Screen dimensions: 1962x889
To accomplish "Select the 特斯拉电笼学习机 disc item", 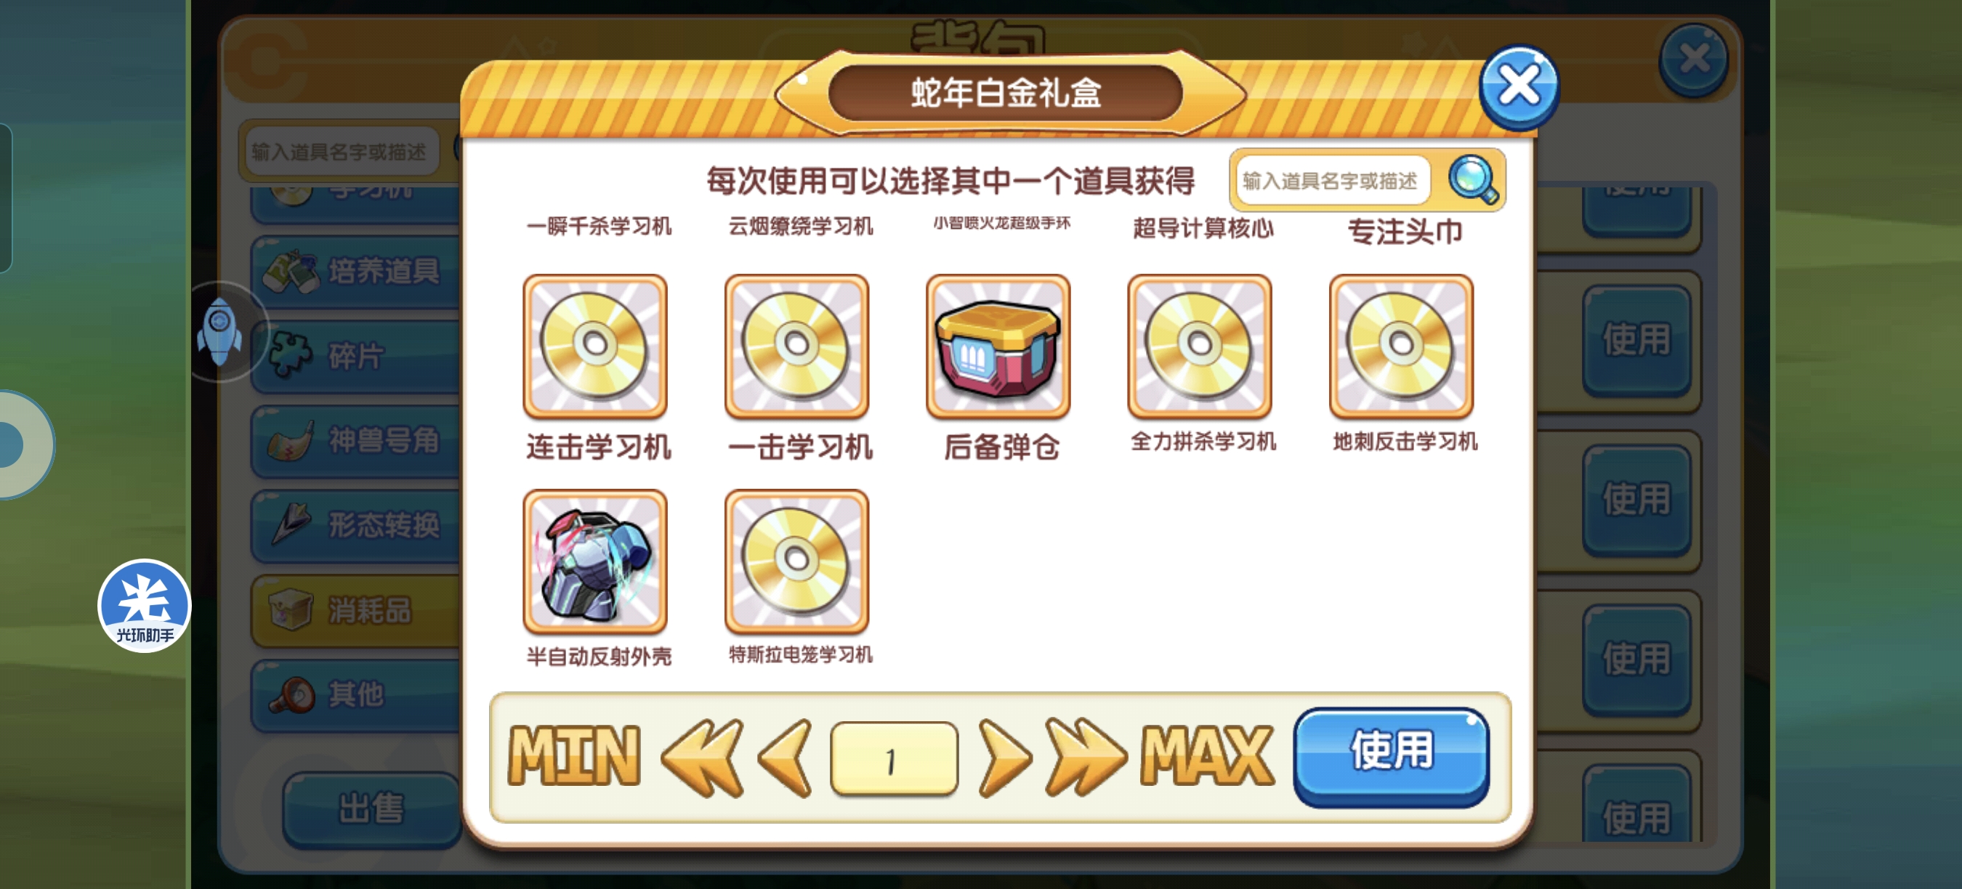I will tap(796, 561).
